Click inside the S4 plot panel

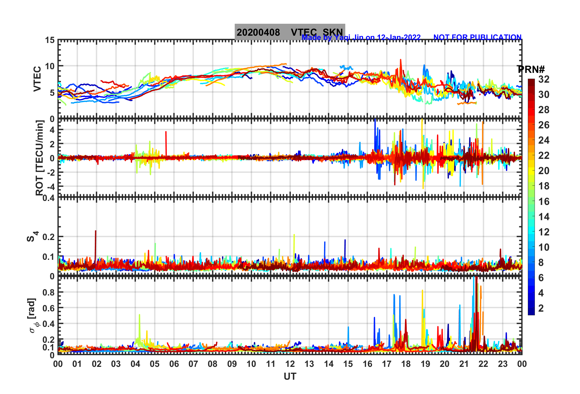(290, 237)
